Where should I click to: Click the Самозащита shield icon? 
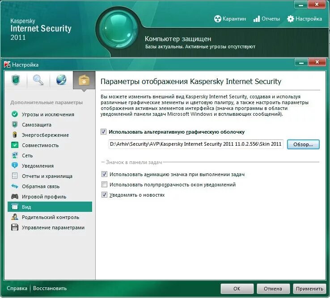(14, 124)
